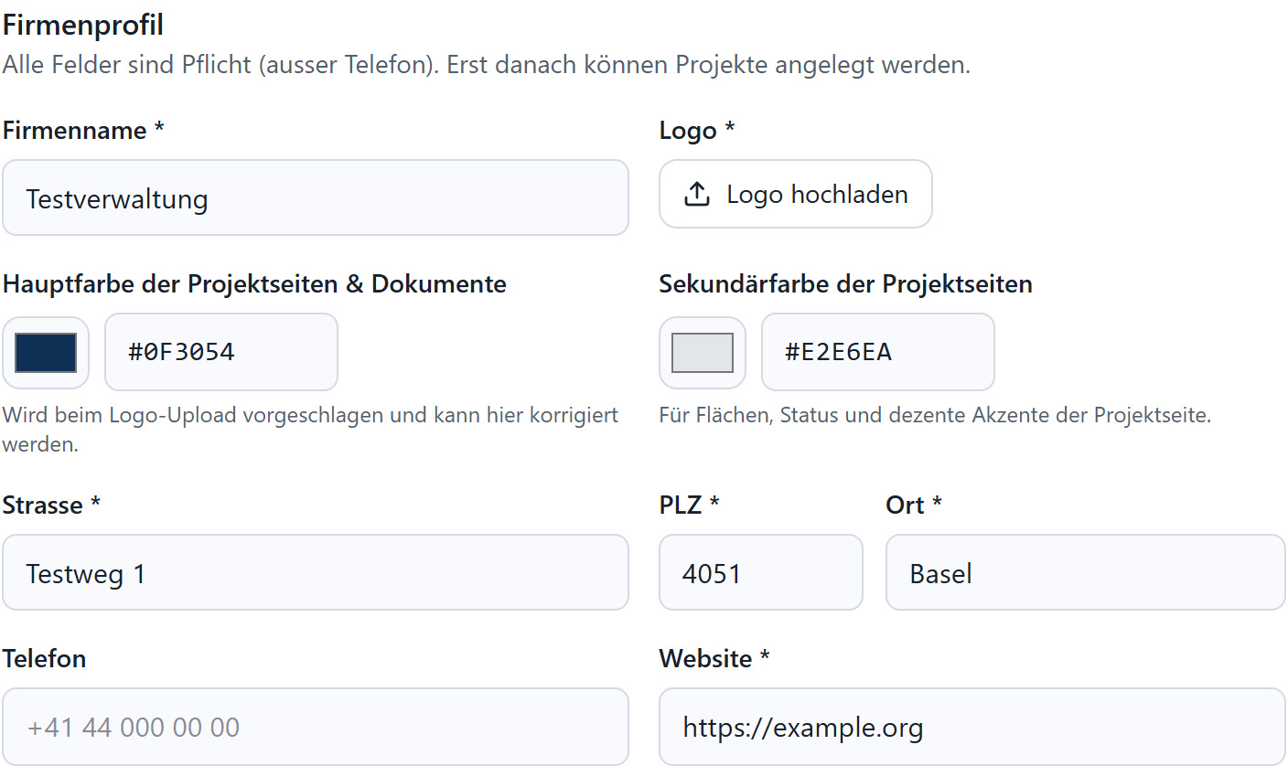The image size is (1288, 766).
Task: Focus the Strasse field with Testweg 1
Action: pyautogui.click(x=316, y=572)
